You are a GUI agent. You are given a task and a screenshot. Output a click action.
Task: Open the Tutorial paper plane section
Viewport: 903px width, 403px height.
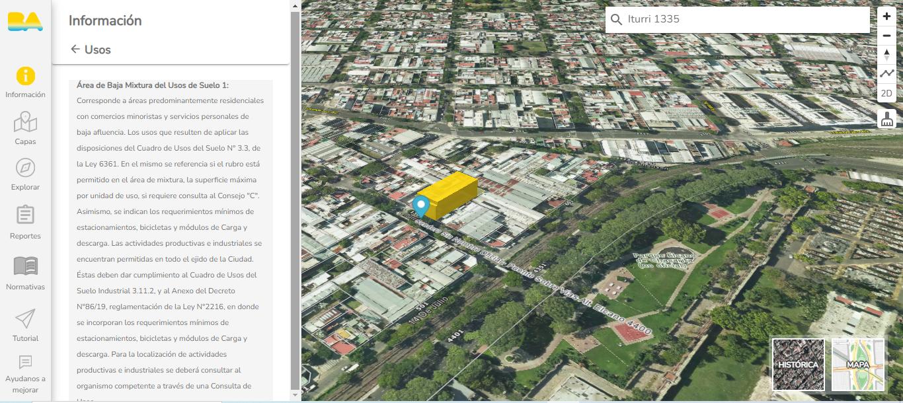point(25,325)
